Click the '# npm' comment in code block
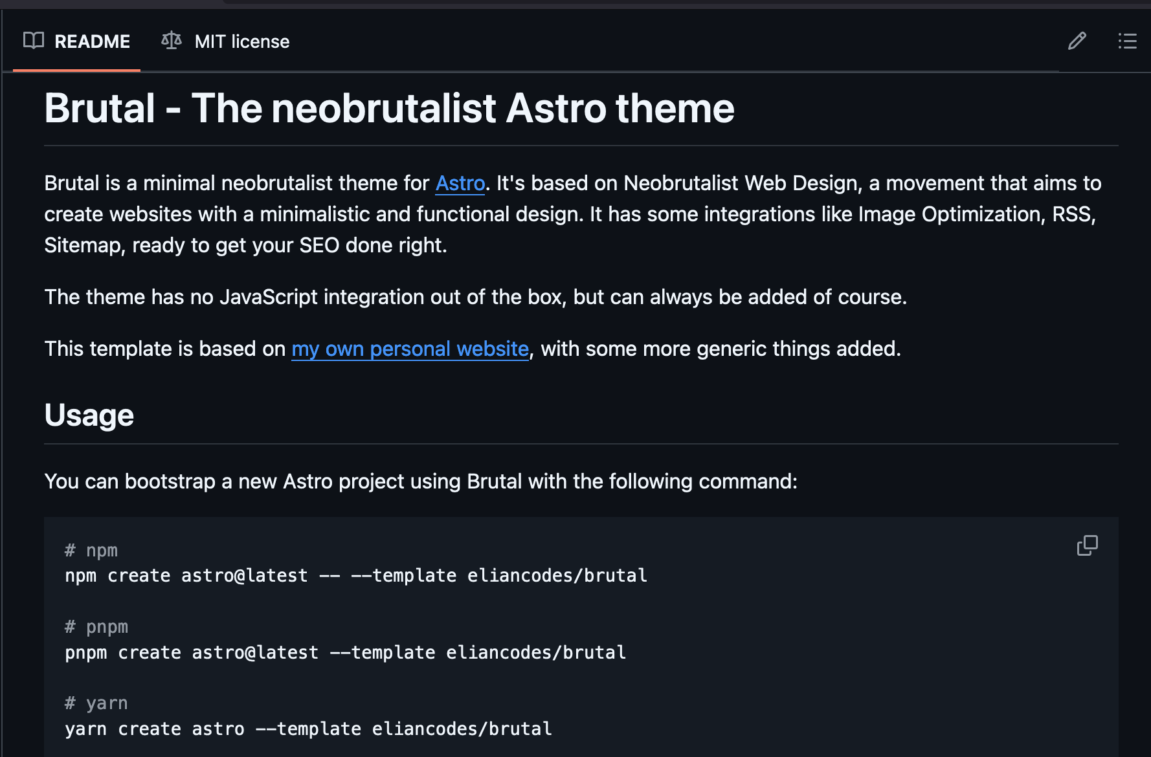 [91, 550]
